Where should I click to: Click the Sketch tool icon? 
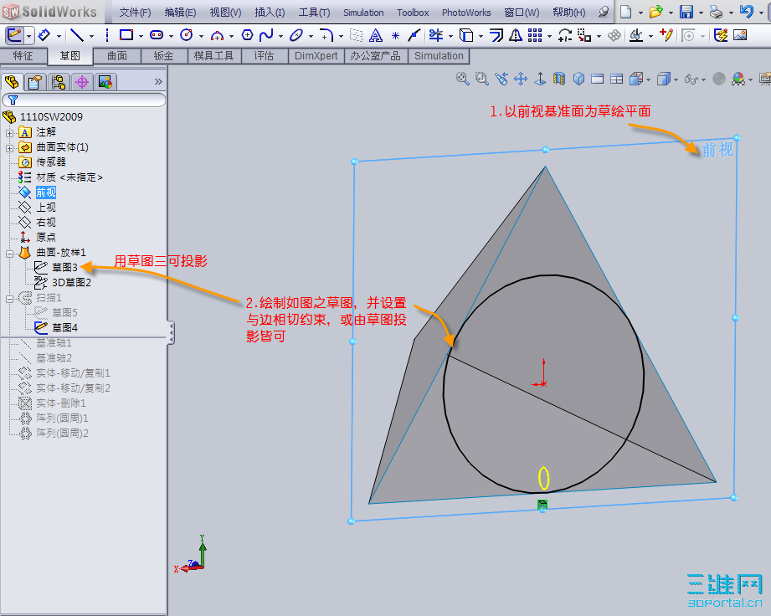[14, 35]
